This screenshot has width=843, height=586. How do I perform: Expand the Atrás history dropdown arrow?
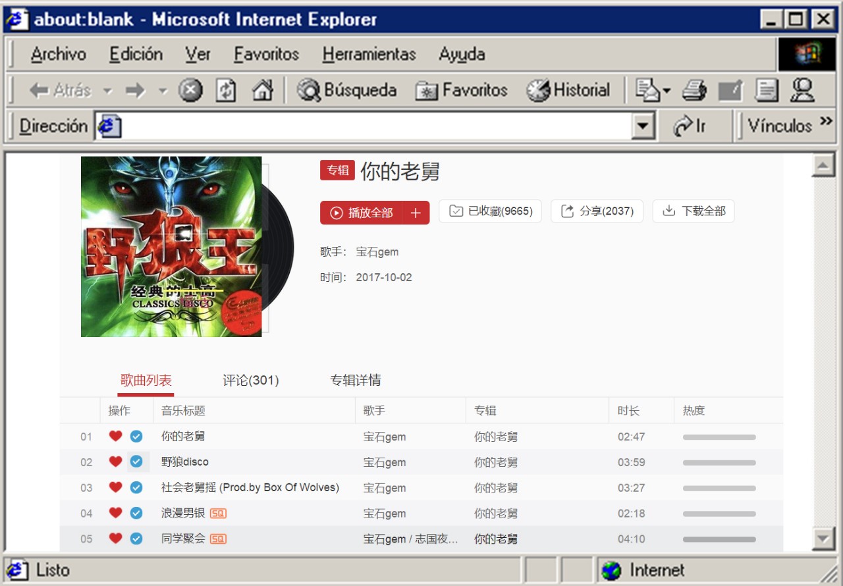(x=107, y=91)
